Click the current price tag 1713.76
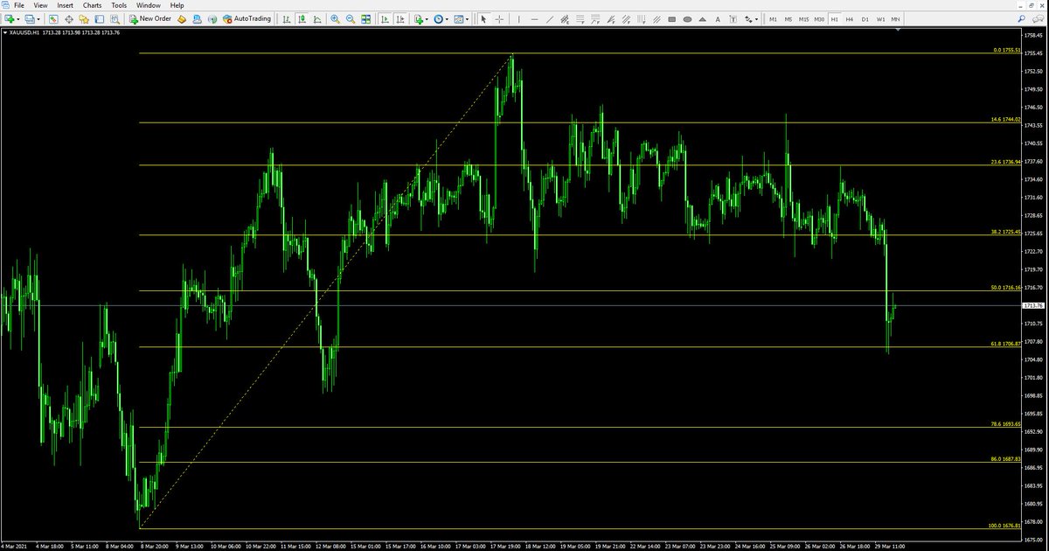This screenshot has width=1049, height=551. tap(1032, 305)
